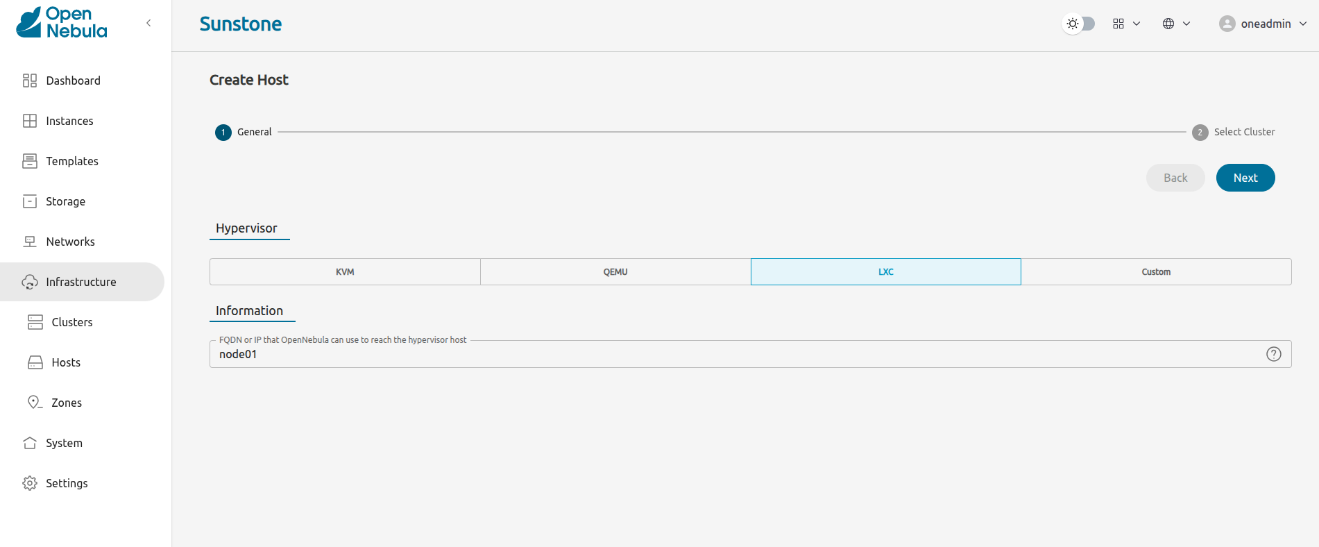Click the oneadmin avatar icon
This screenshot has width=1319, height=547.
pyautogui.click(x=1227, y=24)
